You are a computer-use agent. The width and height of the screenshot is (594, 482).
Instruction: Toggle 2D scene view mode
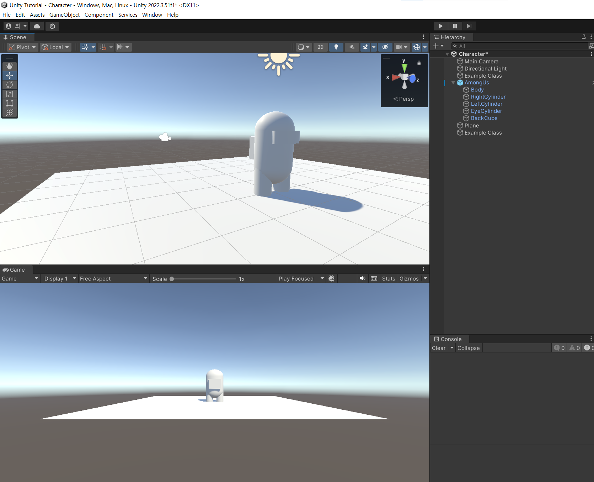tap(321, 47)
